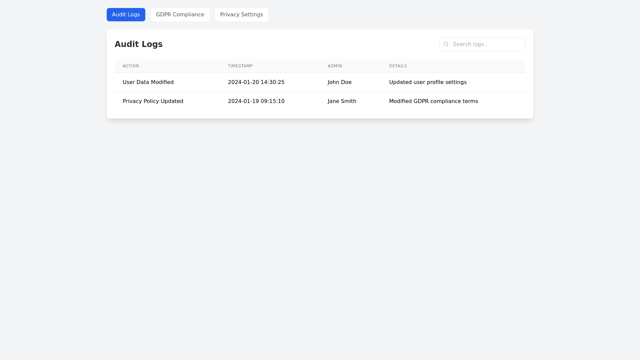Open the GDPR Compliance tab
This screenshot has height=360, width=640.
(x=180, y=15)
